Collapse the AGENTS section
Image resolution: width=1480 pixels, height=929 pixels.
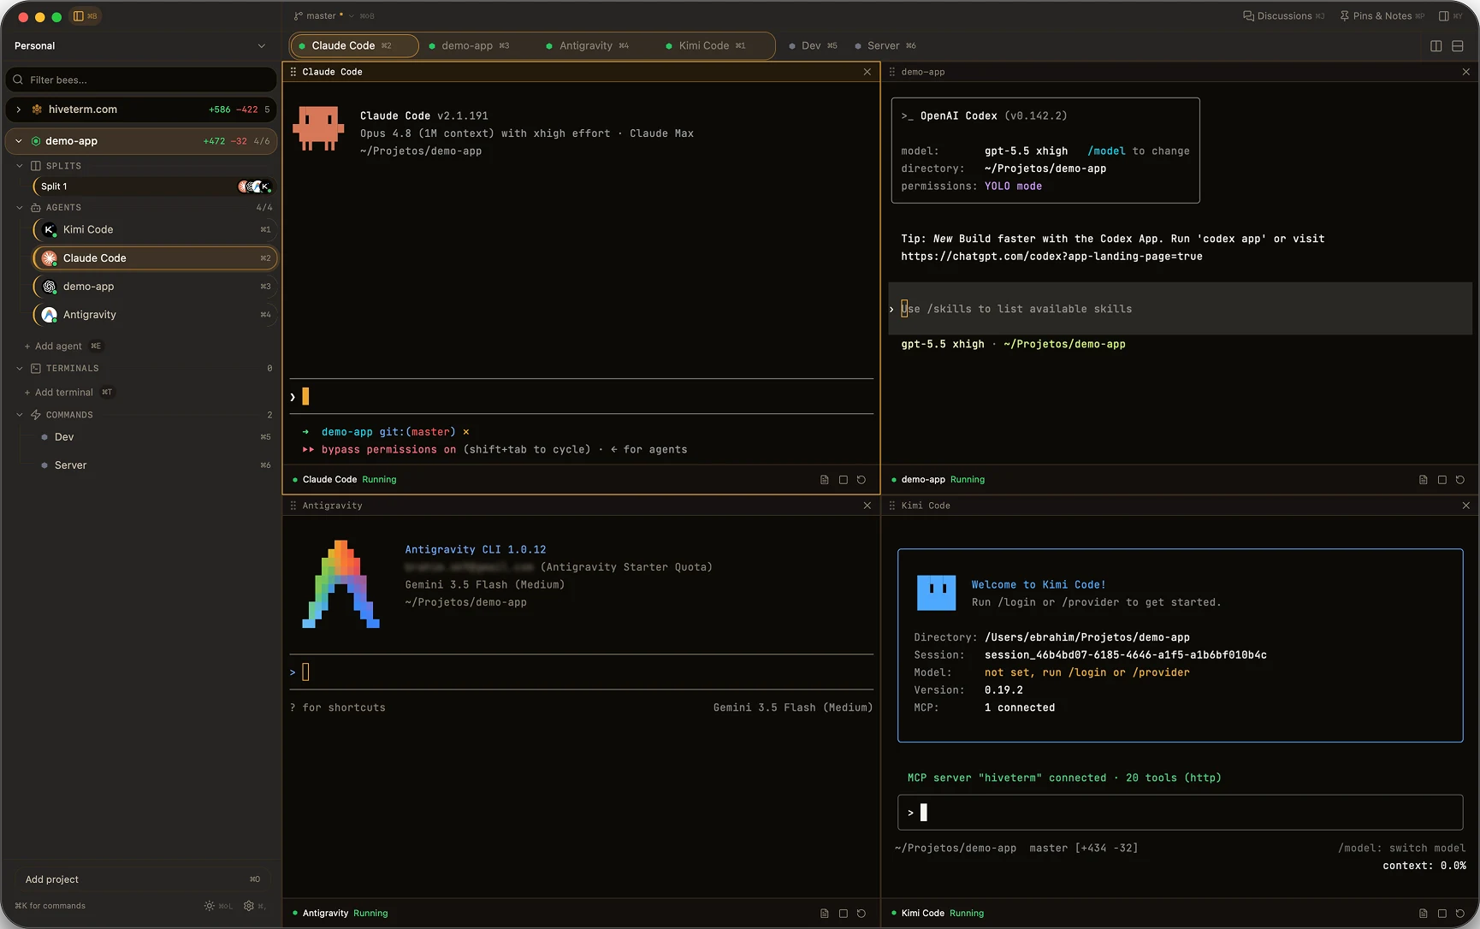20,208
